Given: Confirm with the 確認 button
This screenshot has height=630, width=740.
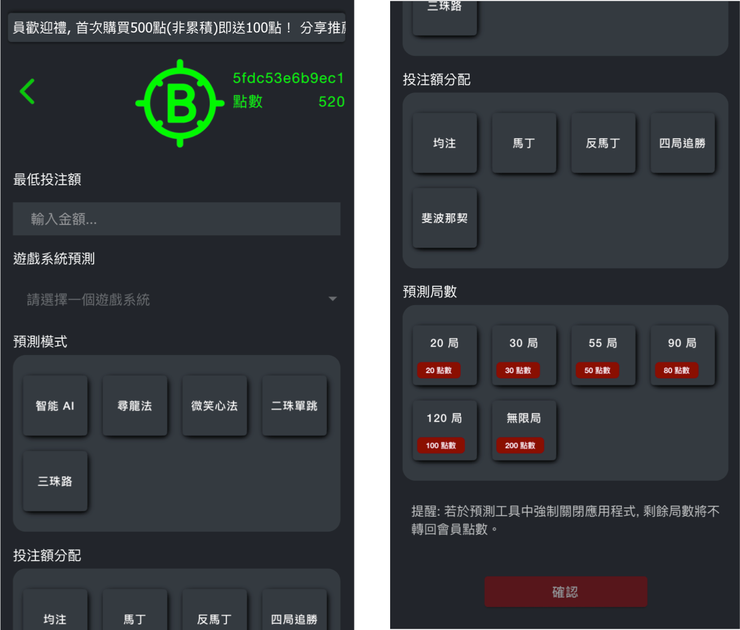Looking at the screenshot, I should point(565,592).
